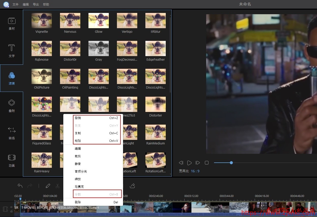The image size is (317, 217).
Task: Open the 叠附 overlay panel
Action: pyautogui.click(x=12, y=106)
